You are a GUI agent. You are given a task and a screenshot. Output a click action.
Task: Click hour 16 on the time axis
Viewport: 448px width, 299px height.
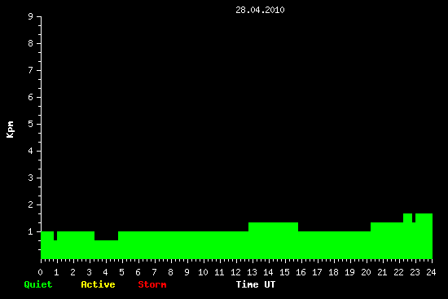click(301, 272)
